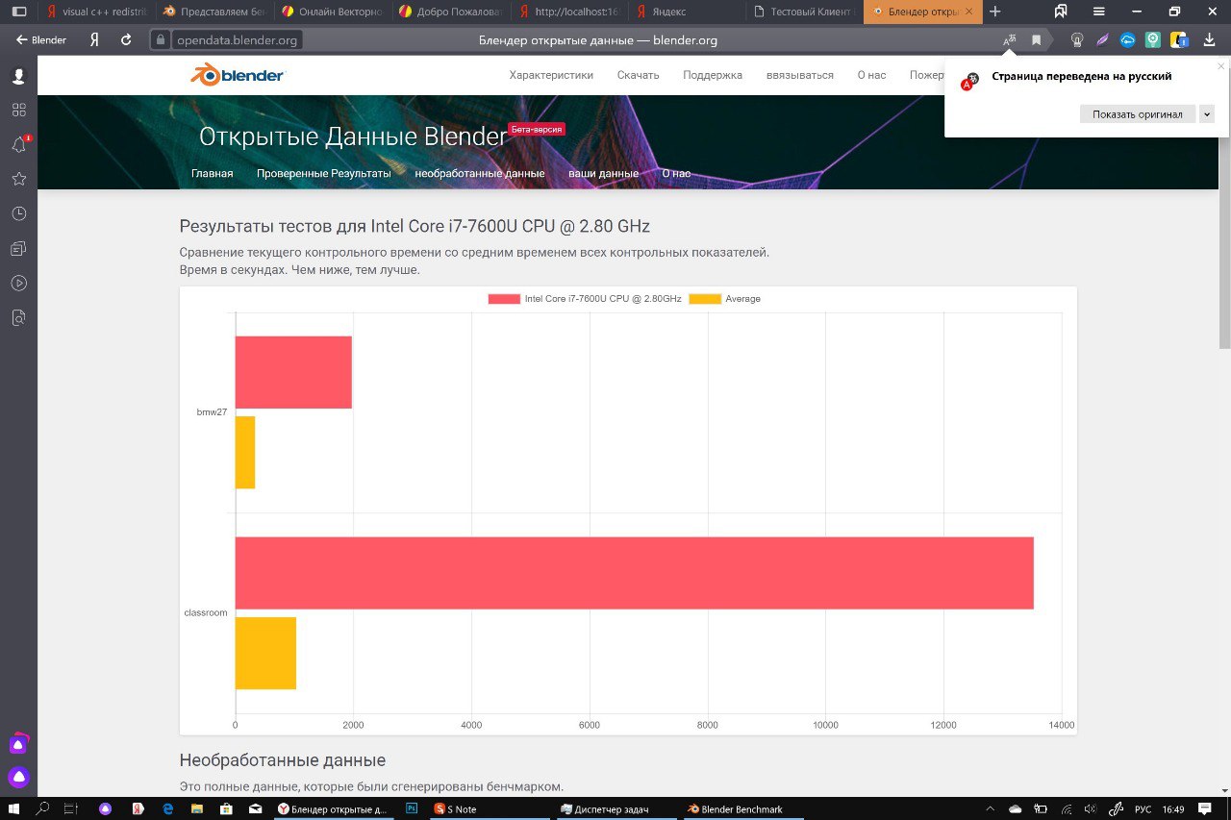Viewport: 1231px width, 820px height.
Task: Go back via the Blender back button
Action: tap(41, 40)
